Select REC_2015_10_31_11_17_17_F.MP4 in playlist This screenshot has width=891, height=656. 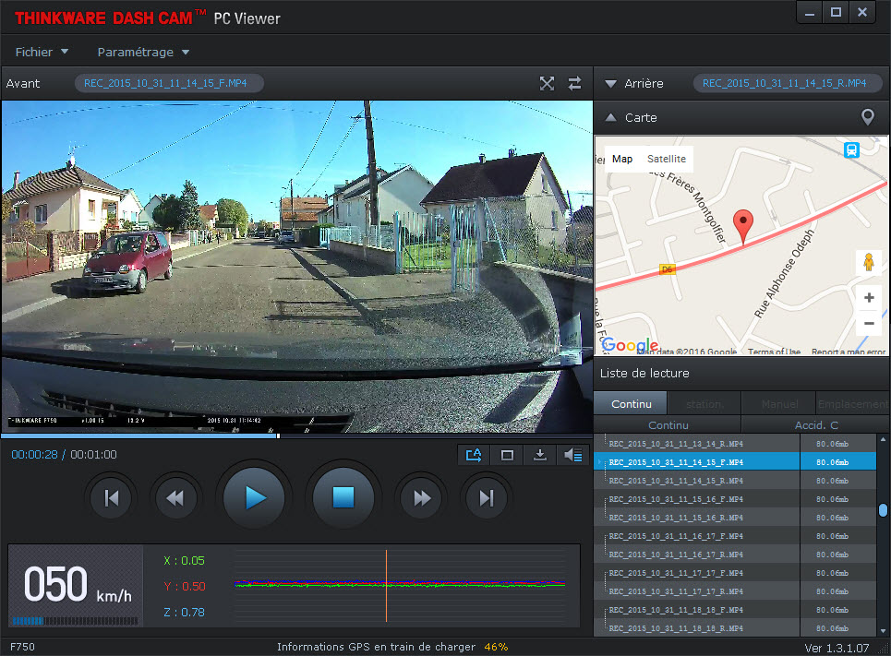tap(735, 573)
